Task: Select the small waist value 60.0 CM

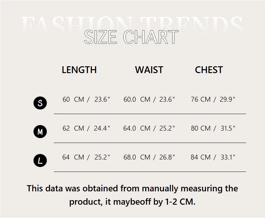Action: click(x=137, y=99)
